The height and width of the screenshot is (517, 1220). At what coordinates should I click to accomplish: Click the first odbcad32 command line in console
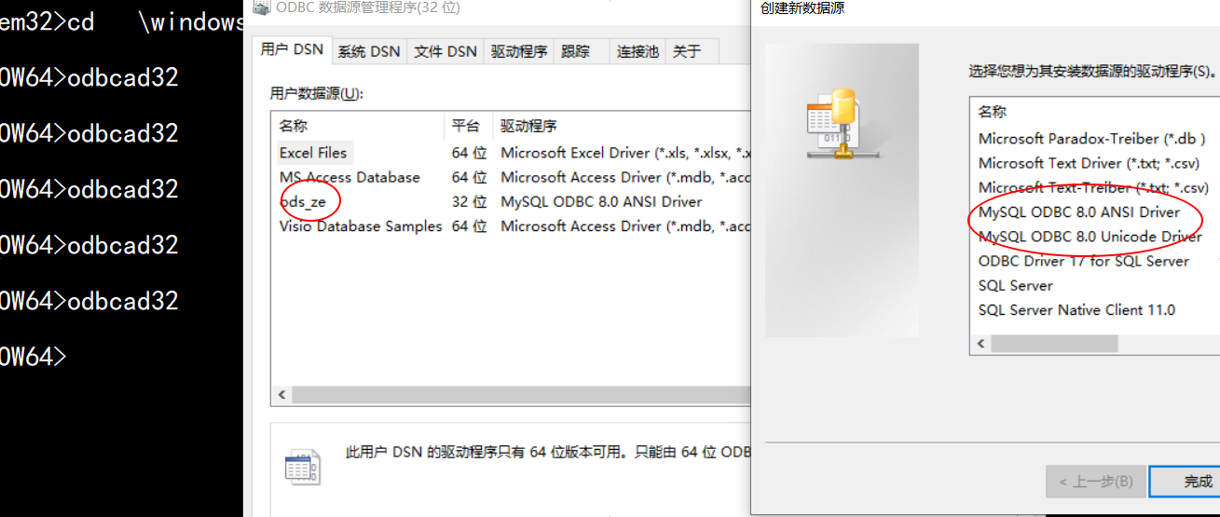click(x=89, y=76)
